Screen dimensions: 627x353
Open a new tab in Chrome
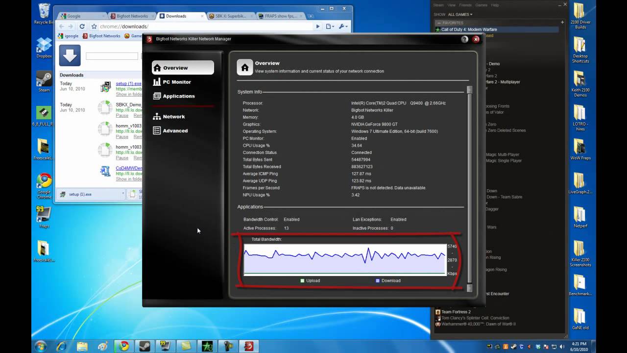pyautogui.click(x=310, y=16)
